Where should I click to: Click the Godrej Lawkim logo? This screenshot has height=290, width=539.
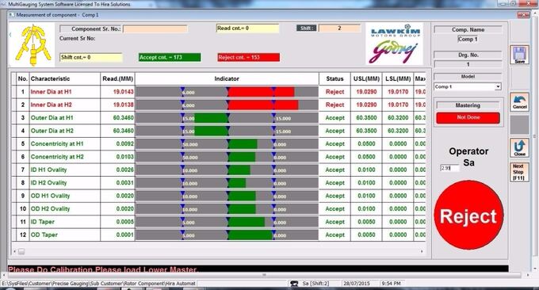pos(395,44)
